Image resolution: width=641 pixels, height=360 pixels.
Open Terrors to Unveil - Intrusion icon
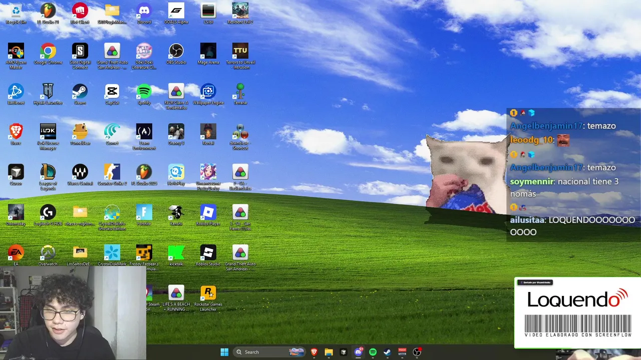(240, 56)
